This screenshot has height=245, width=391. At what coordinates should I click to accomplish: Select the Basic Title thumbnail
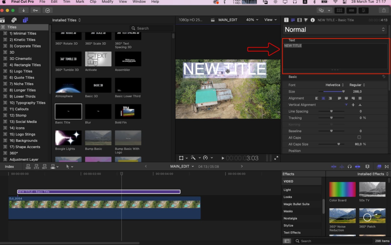coord(68,112)
